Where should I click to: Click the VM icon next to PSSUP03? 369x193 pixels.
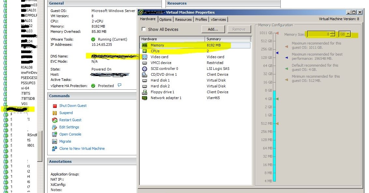point(5,83)
